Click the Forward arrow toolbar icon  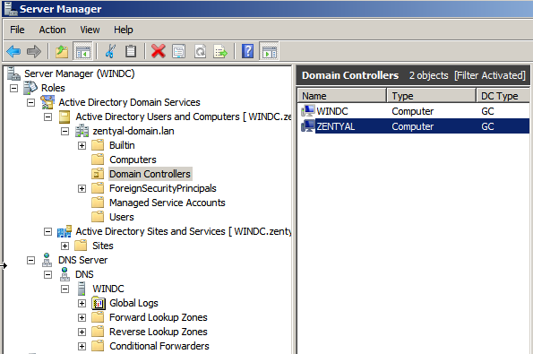point(34,52)
